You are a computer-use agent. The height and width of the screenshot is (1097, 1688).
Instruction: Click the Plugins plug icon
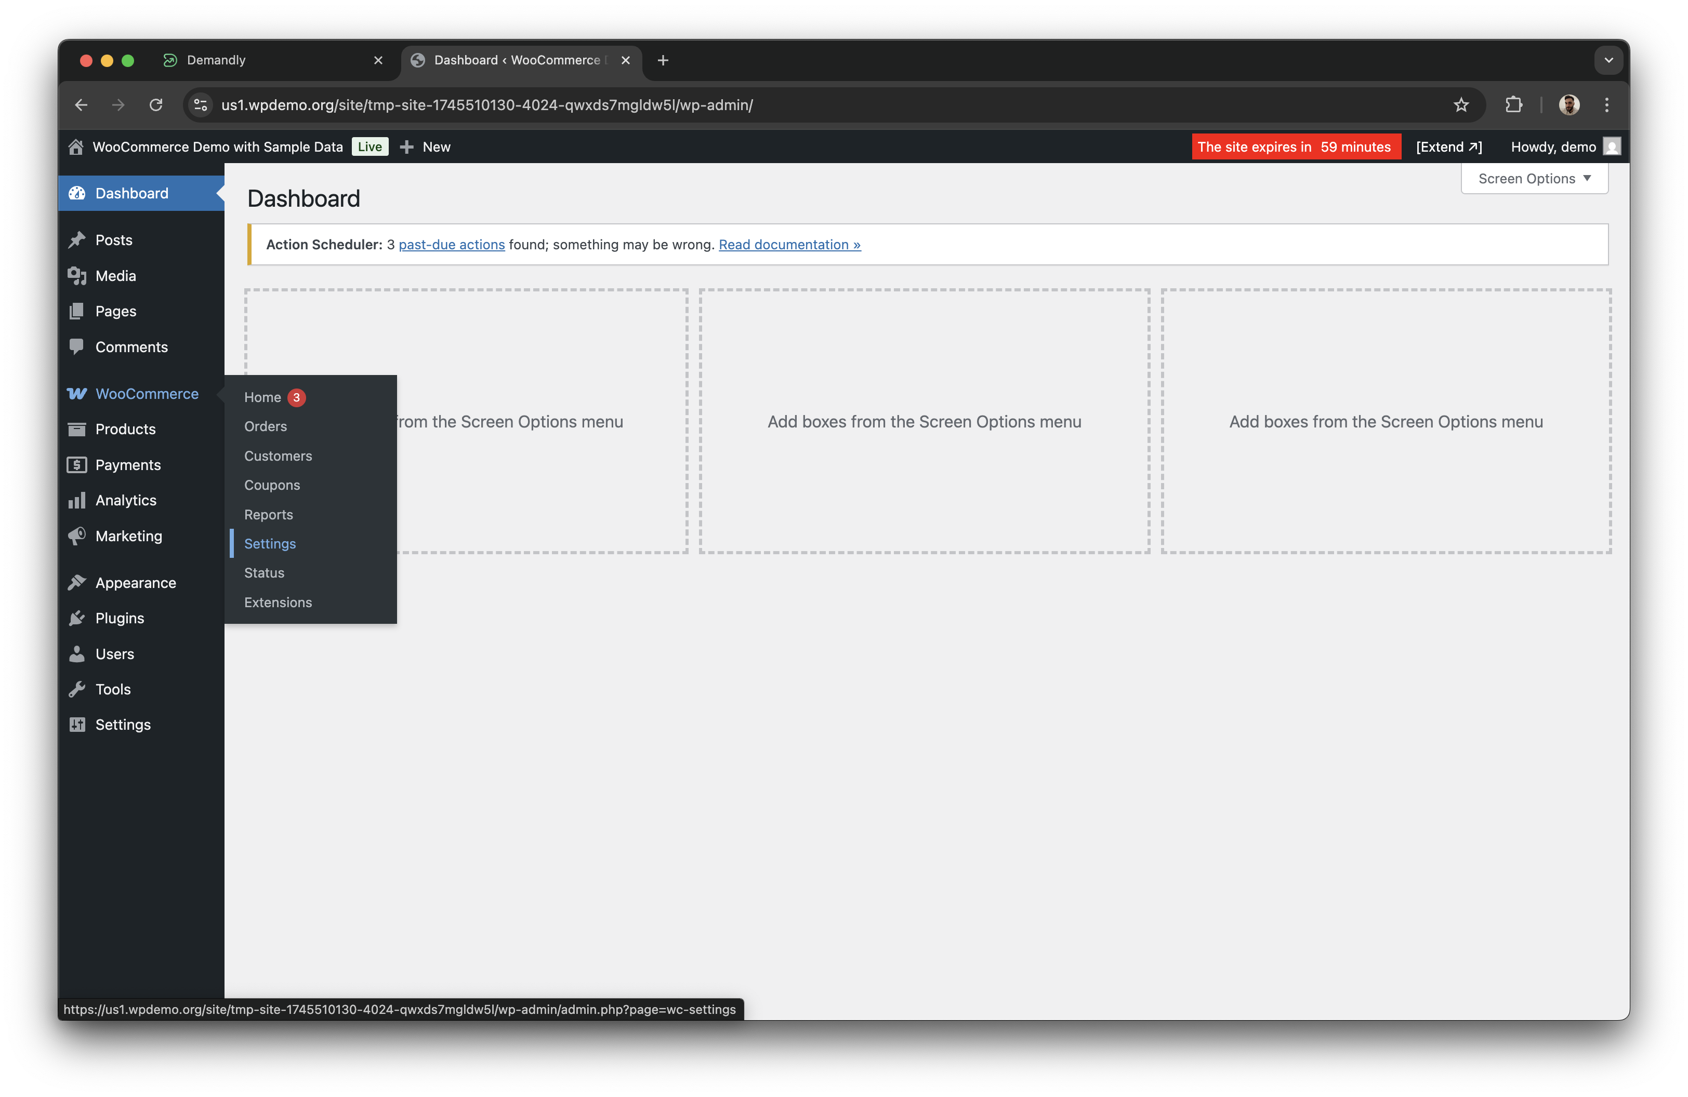click(x=77, y=617)
